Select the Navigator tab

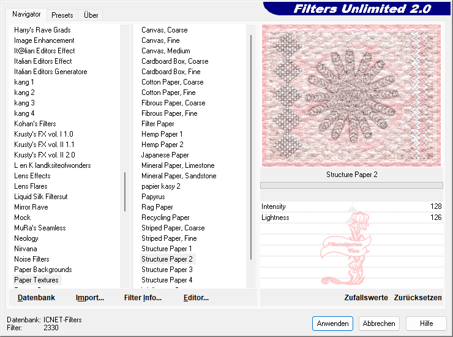click(27, 14)
